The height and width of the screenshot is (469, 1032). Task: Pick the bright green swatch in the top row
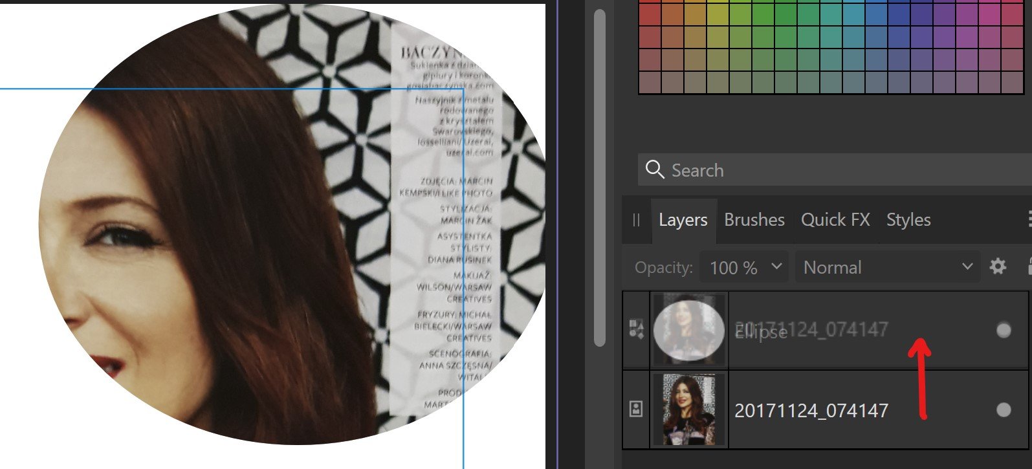coord(763,13)
